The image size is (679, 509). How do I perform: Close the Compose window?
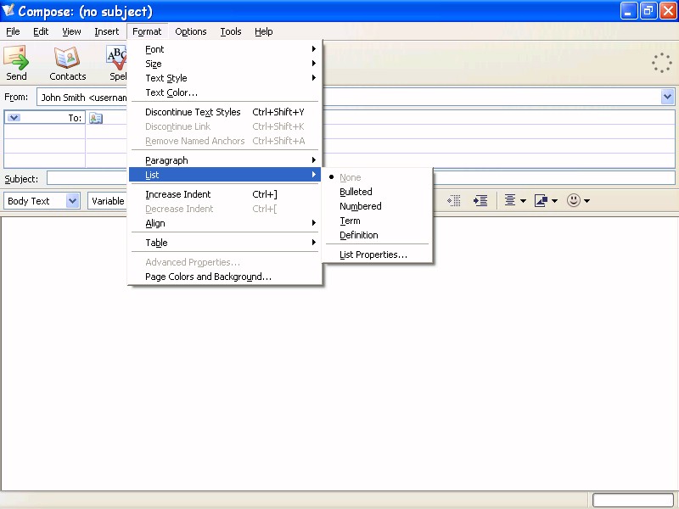668,11
